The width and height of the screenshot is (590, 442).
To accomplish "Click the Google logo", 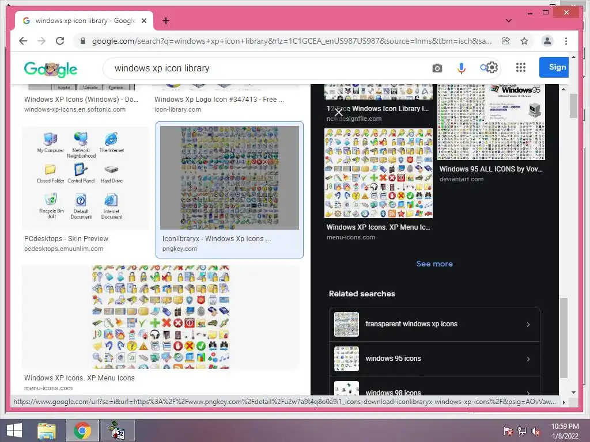I will [x=51, y=69].
